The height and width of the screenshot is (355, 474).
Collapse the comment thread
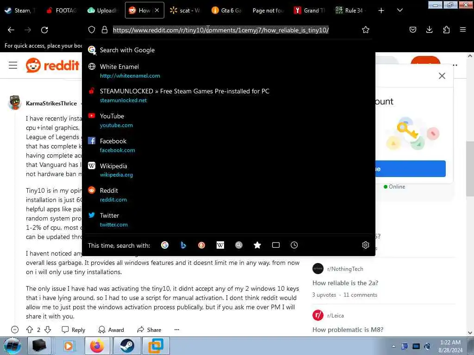[14, 330]
